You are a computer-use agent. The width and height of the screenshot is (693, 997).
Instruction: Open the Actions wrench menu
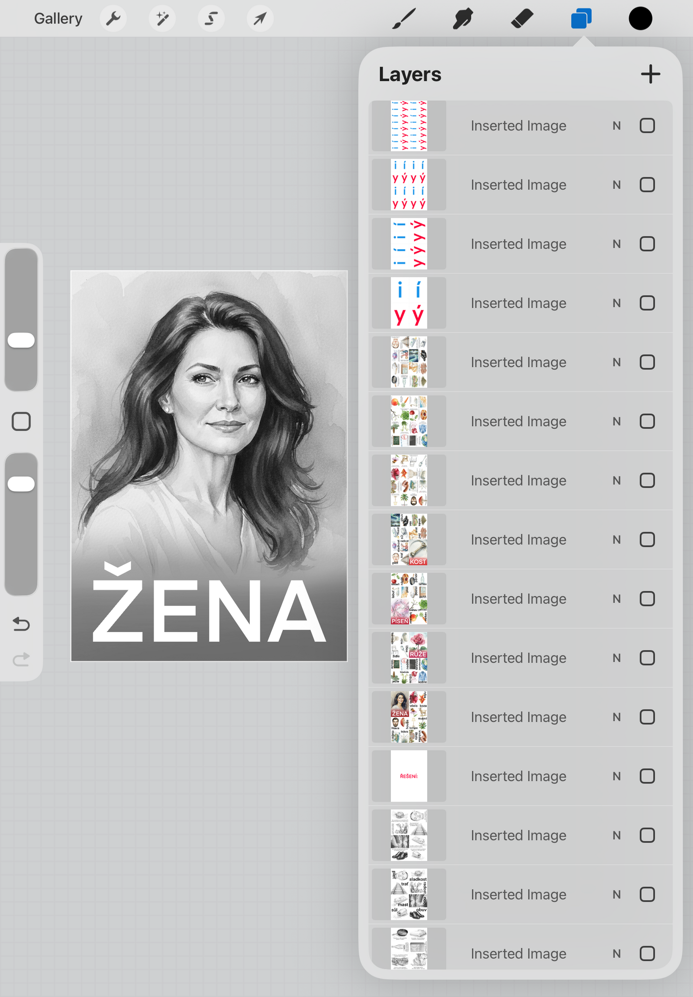(113, 19)
